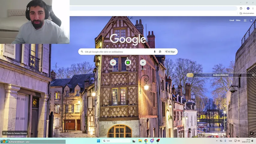Close the Chrome window
The height and width of the screenshot is (144, 256).
pyautogui.click(x=253, y=3)
